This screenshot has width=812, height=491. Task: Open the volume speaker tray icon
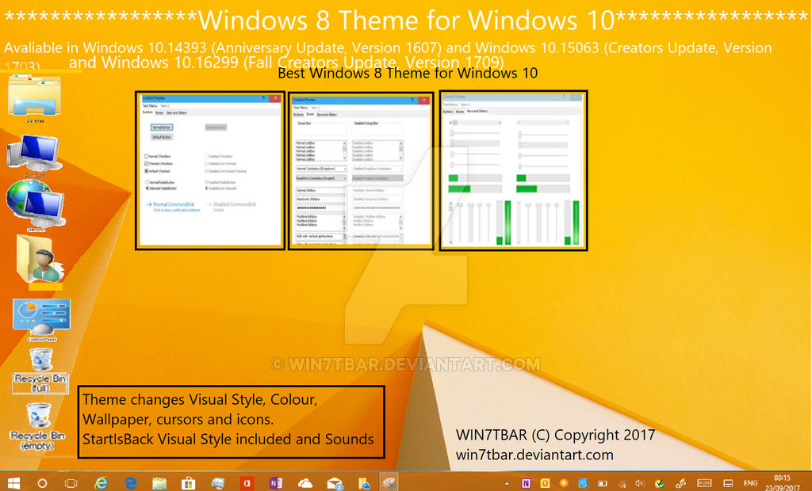click(640, 484)
